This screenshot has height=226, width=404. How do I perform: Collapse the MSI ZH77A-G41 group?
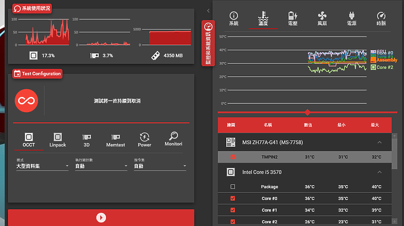point(379,142)
